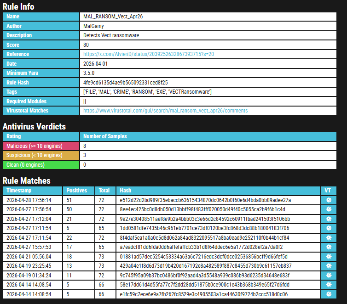
Task: Click hash 9c745f95a09b37bc0486bf0f… cell
Action: [218, 276]
